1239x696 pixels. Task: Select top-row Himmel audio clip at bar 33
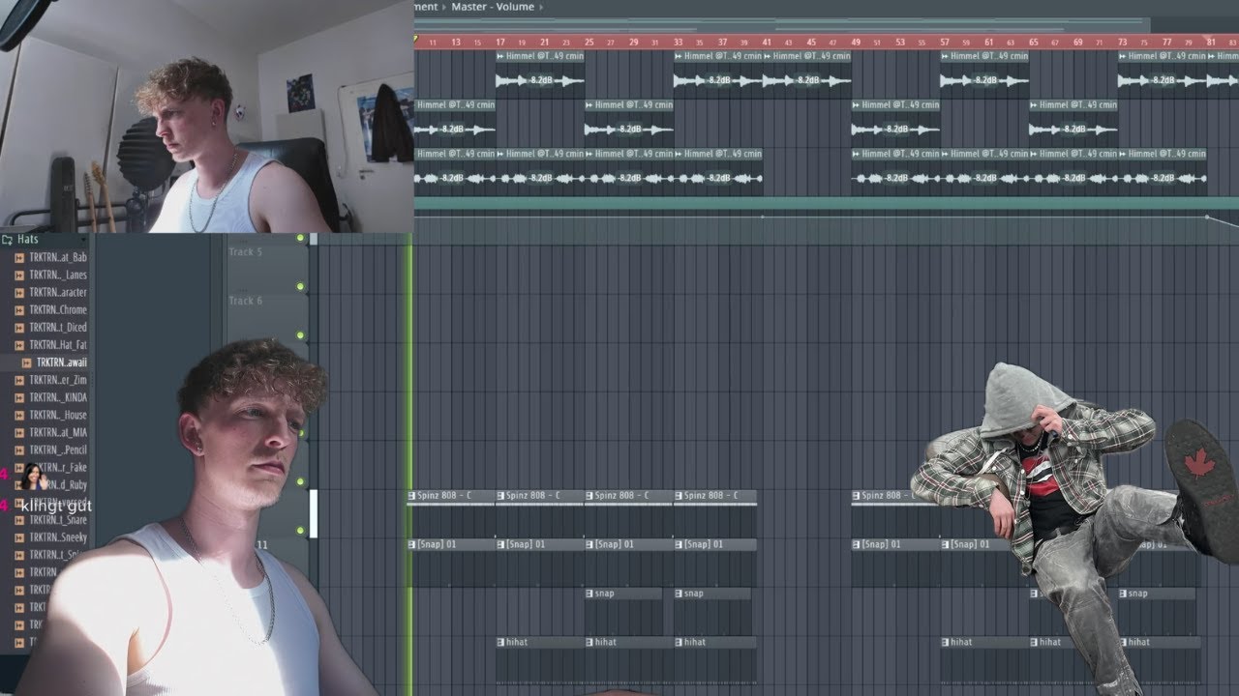click(x=717, y=72)
